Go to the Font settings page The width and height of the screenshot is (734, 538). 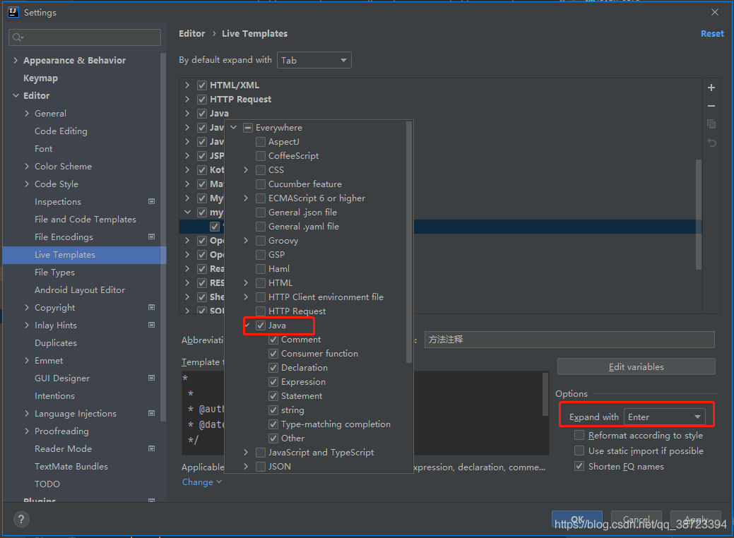pyautogui.click(x=44, y=149)
